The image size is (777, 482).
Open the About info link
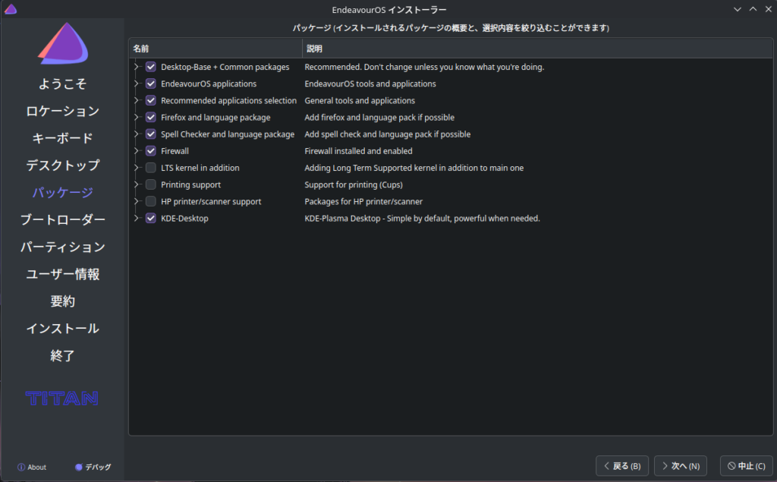click(32, 467)
